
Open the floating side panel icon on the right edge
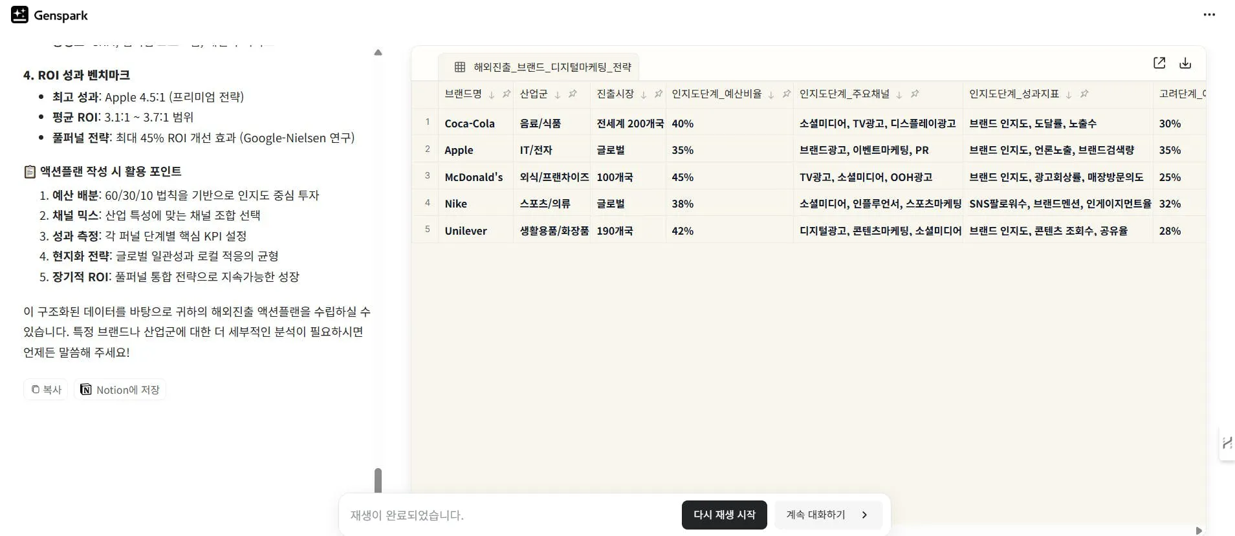(x=1227, y=443)
